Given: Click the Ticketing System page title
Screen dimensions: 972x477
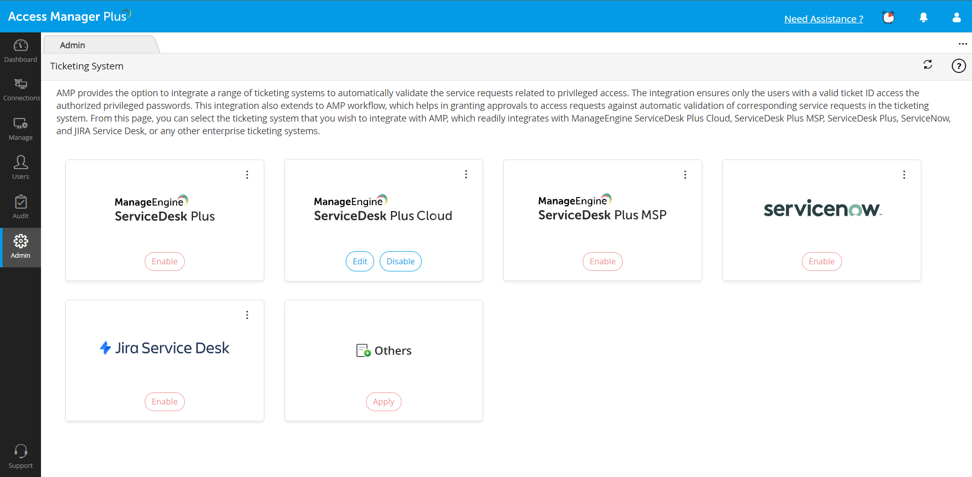Looking at the screenshot, I should [x=87, y=66].
